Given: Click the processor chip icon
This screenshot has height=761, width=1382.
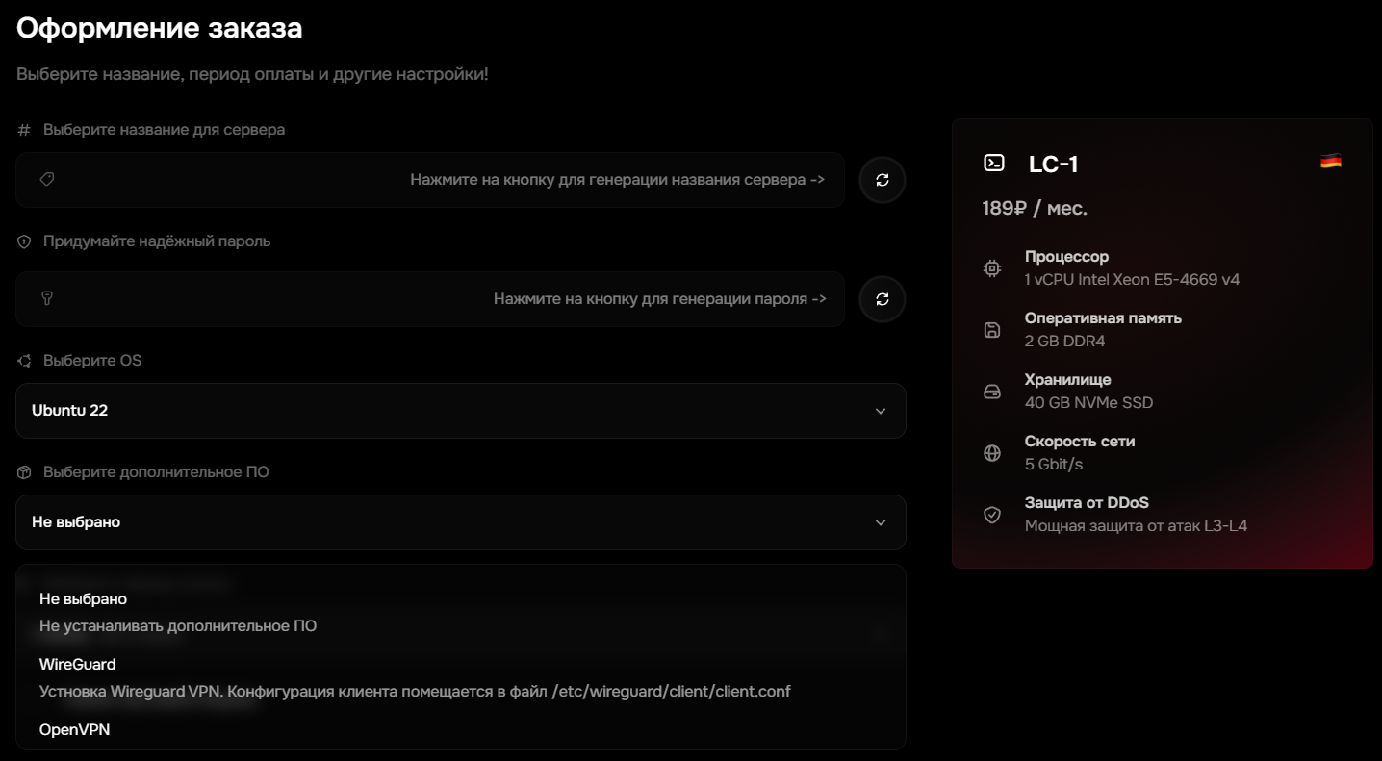Looking at the screenshot, I should 992,268.
